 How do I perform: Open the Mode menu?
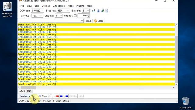pos(70,6)
